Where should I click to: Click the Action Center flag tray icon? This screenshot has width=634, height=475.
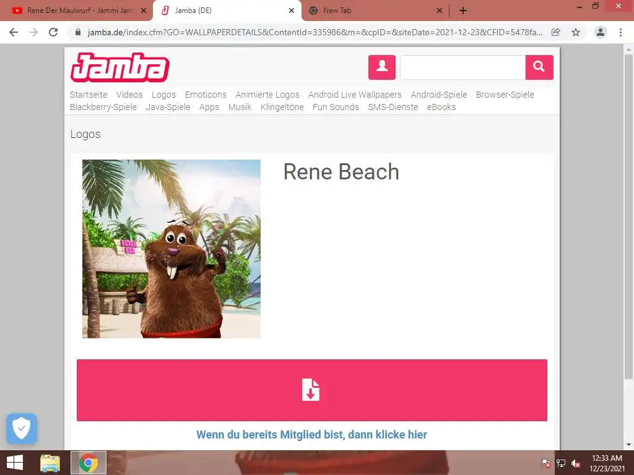[x=546, y=463]
